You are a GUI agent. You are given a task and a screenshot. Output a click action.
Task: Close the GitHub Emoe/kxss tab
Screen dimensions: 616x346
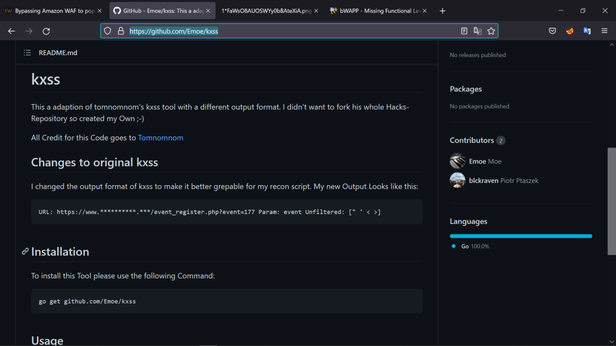pyautogui.click(x=208, y=11)
